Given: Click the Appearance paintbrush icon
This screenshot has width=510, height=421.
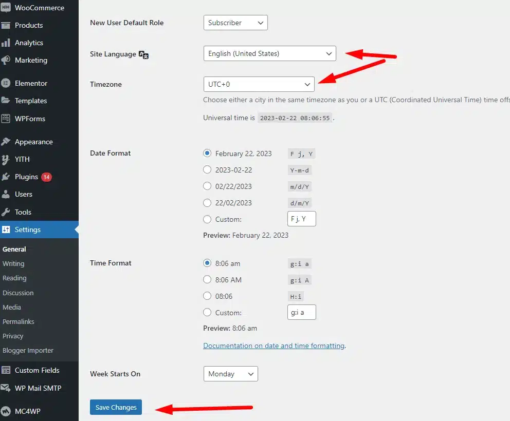Looking at the screenshot, I should pyautogui.click(x=6, y=142).
